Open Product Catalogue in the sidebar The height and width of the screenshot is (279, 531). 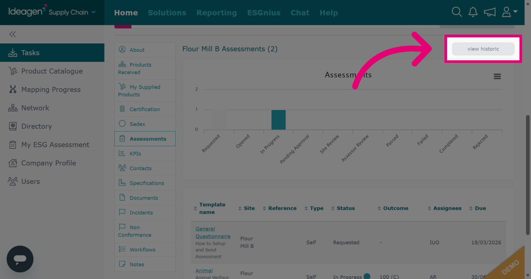(x=52, y=71)
